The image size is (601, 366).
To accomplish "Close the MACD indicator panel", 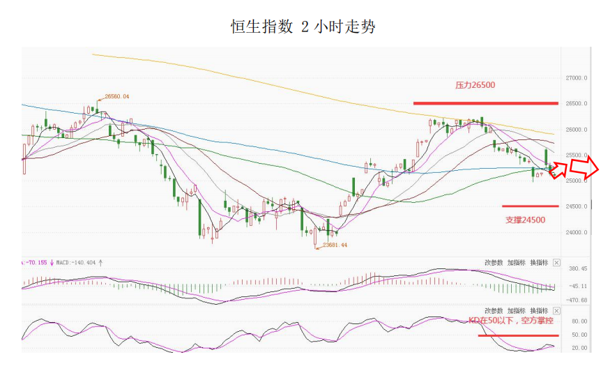I will (x=556, y=263).
